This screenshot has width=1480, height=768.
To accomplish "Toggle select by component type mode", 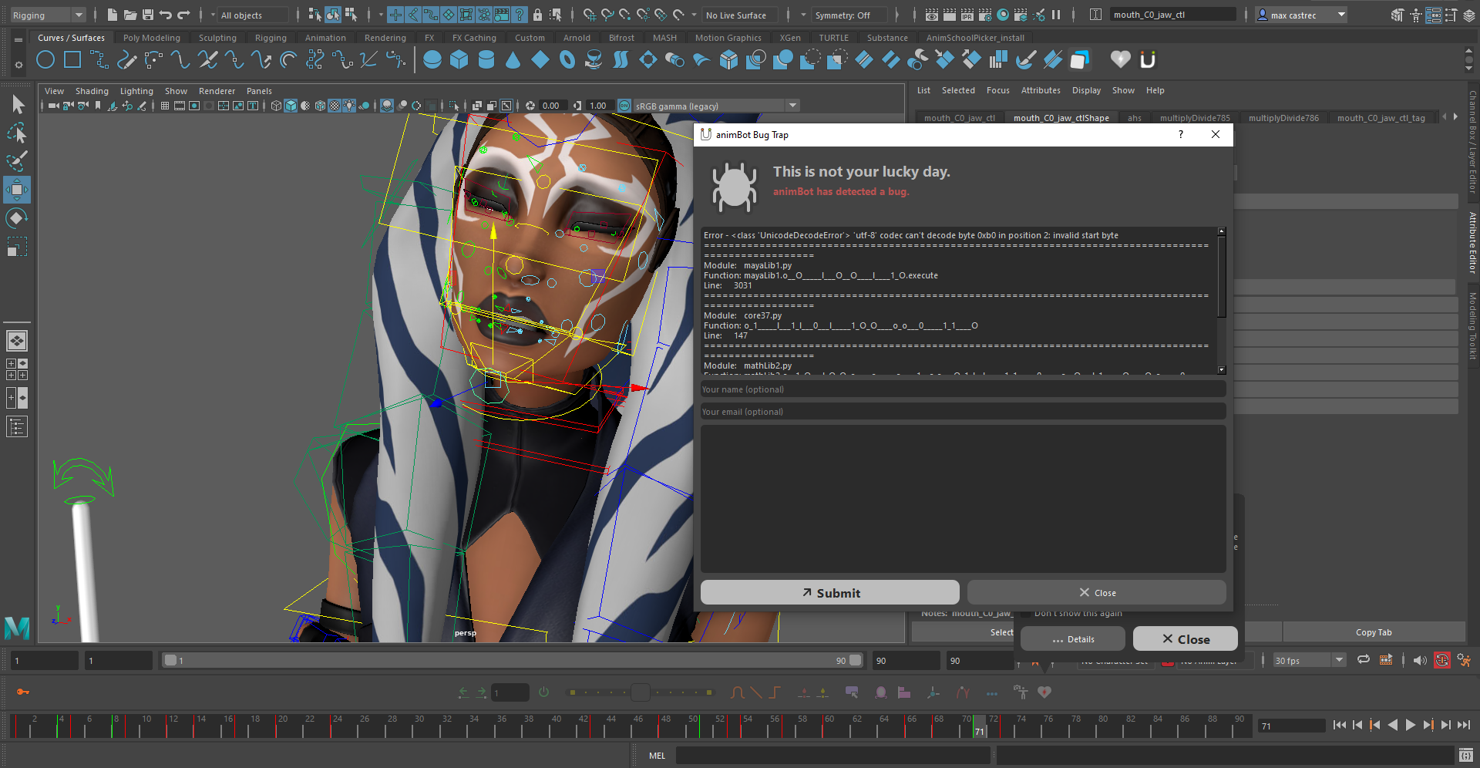I will (351, 15).
